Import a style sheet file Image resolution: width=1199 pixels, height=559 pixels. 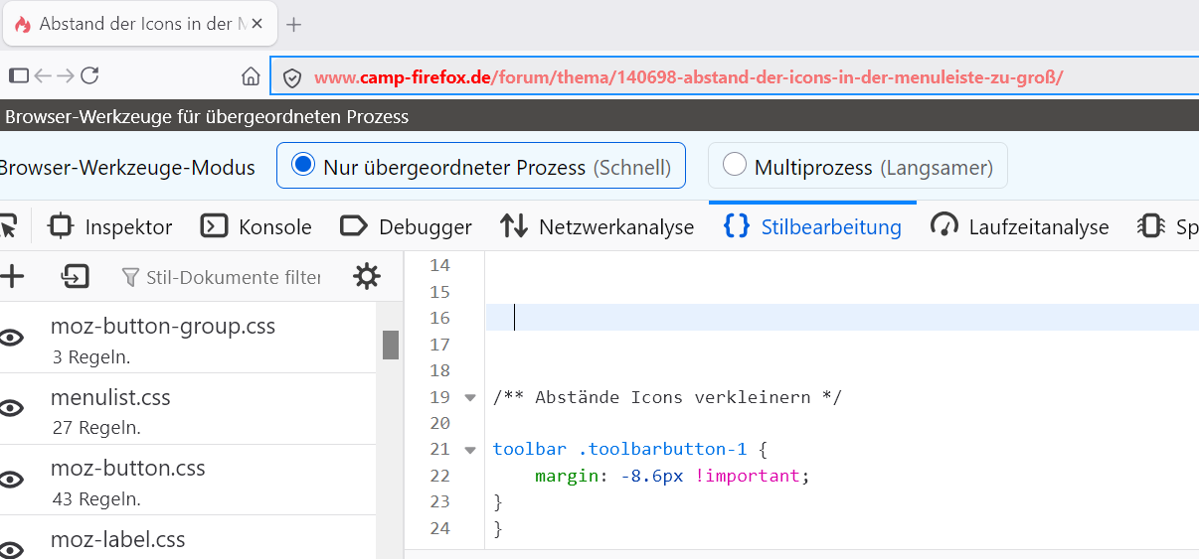point(76,277)
